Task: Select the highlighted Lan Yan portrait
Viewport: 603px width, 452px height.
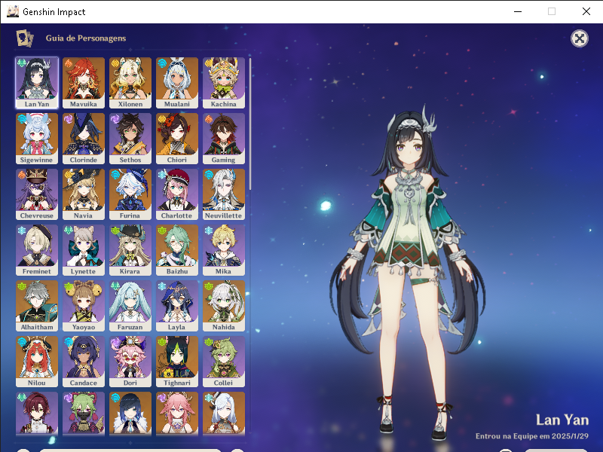Action: pos(37,82)
